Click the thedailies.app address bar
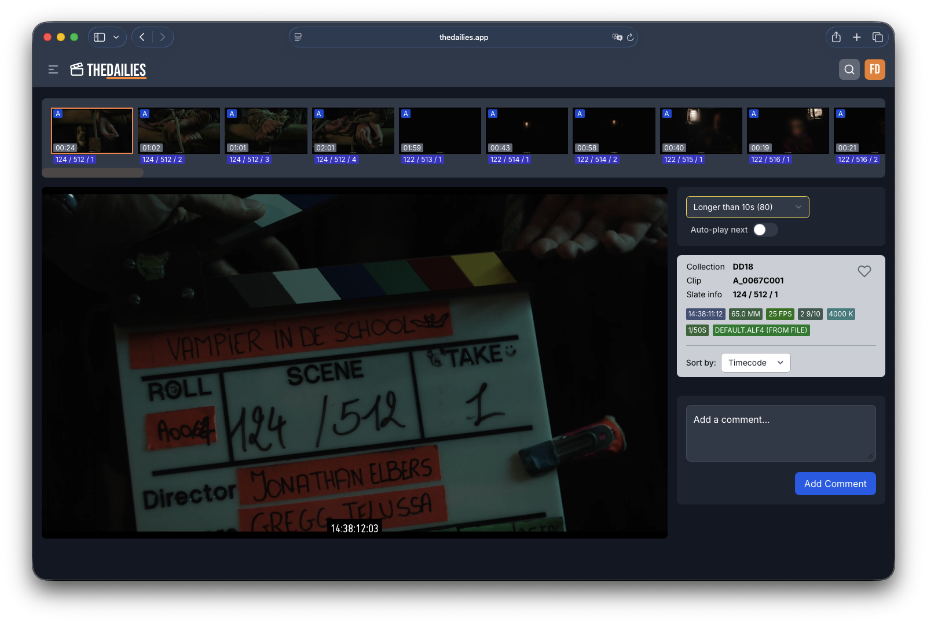 [463, 37]
